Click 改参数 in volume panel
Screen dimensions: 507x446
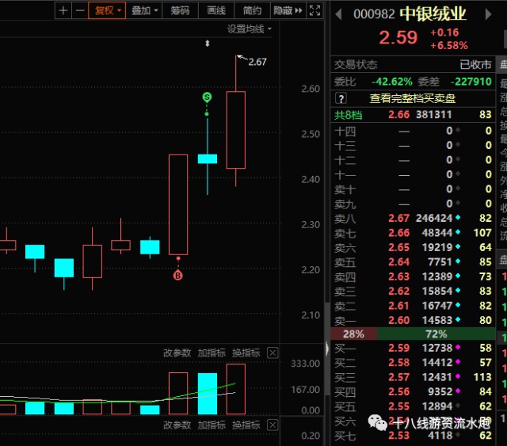click(177, 353)
